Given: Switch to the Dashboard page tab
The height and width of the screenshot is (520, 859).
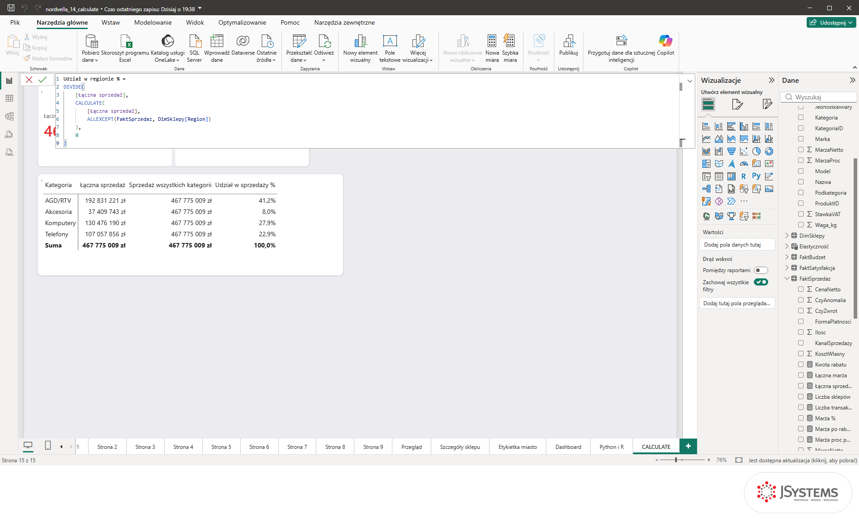Looking at the screenshot, I should click(x=568, y=447).
